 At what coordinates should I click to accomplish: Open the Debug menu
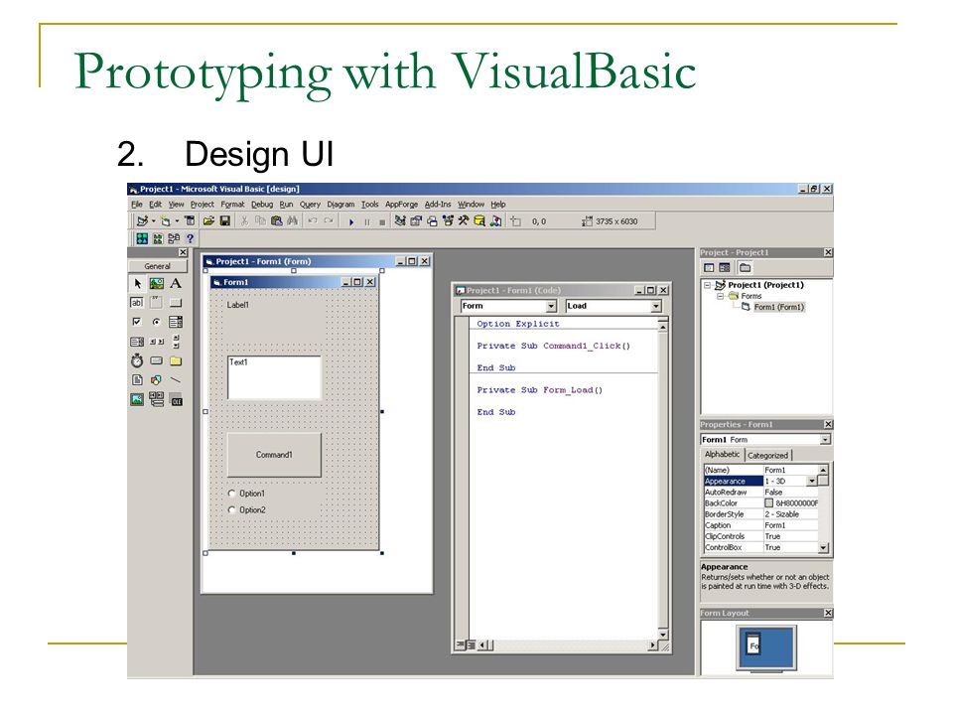pos(262,205)
